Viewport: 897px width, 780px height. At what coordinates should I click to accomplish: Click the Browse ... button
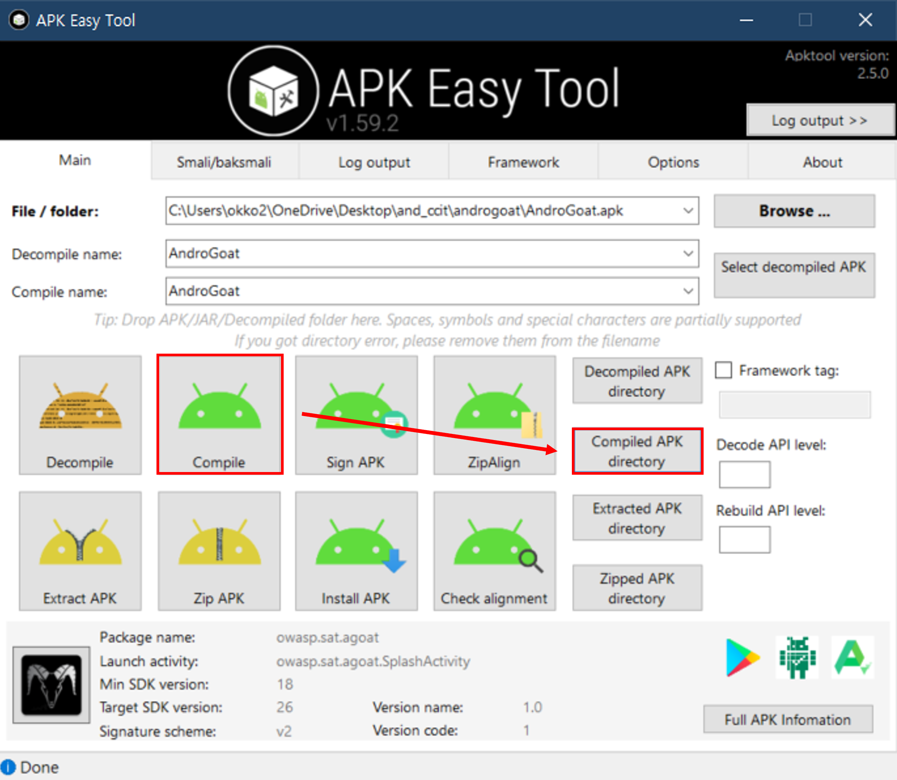(794, 211)
